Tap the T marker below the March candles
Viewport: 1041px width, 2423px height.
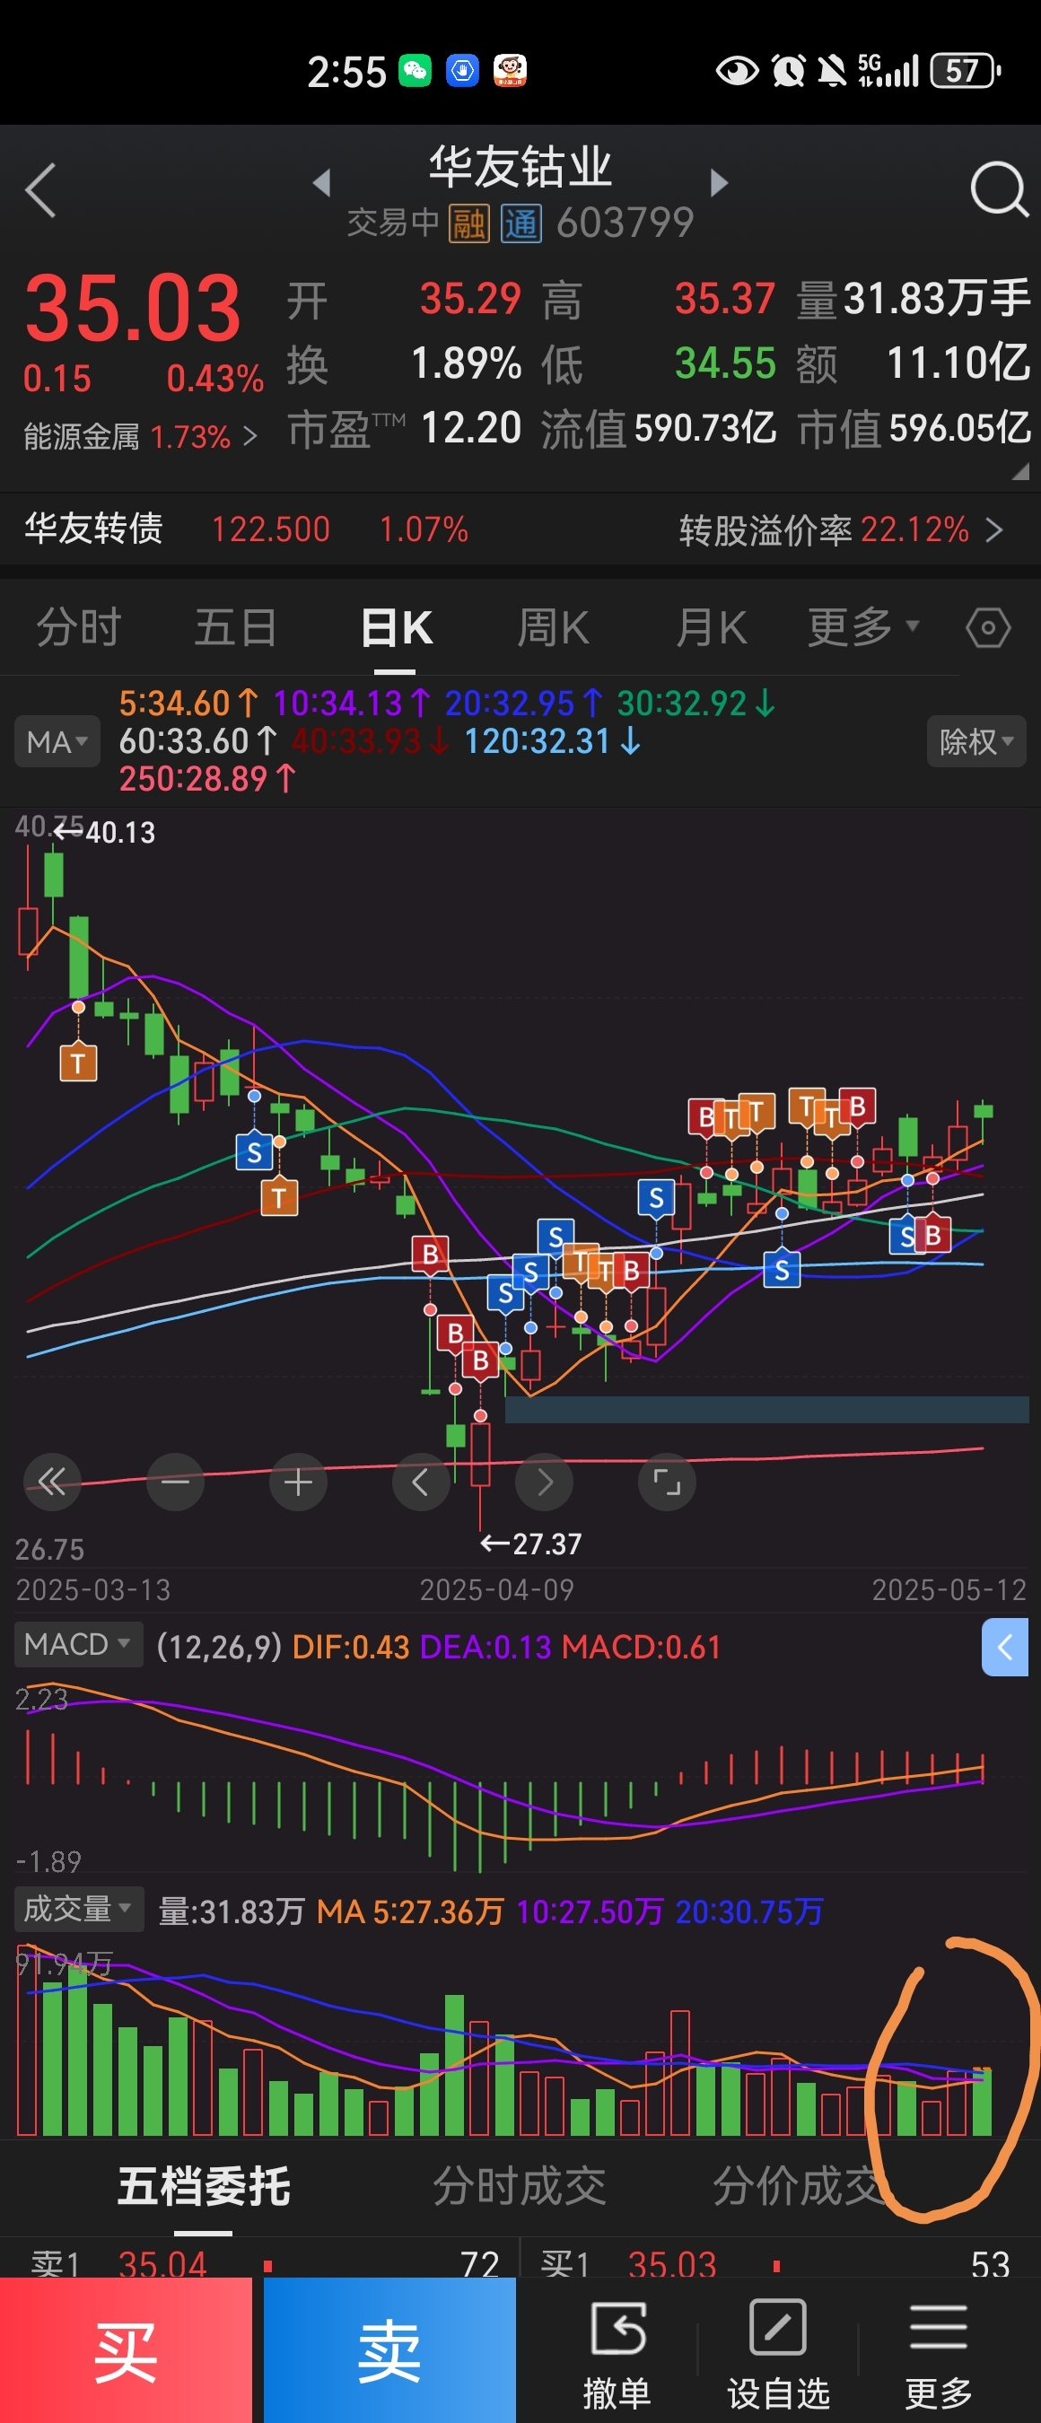point(78,1063)
